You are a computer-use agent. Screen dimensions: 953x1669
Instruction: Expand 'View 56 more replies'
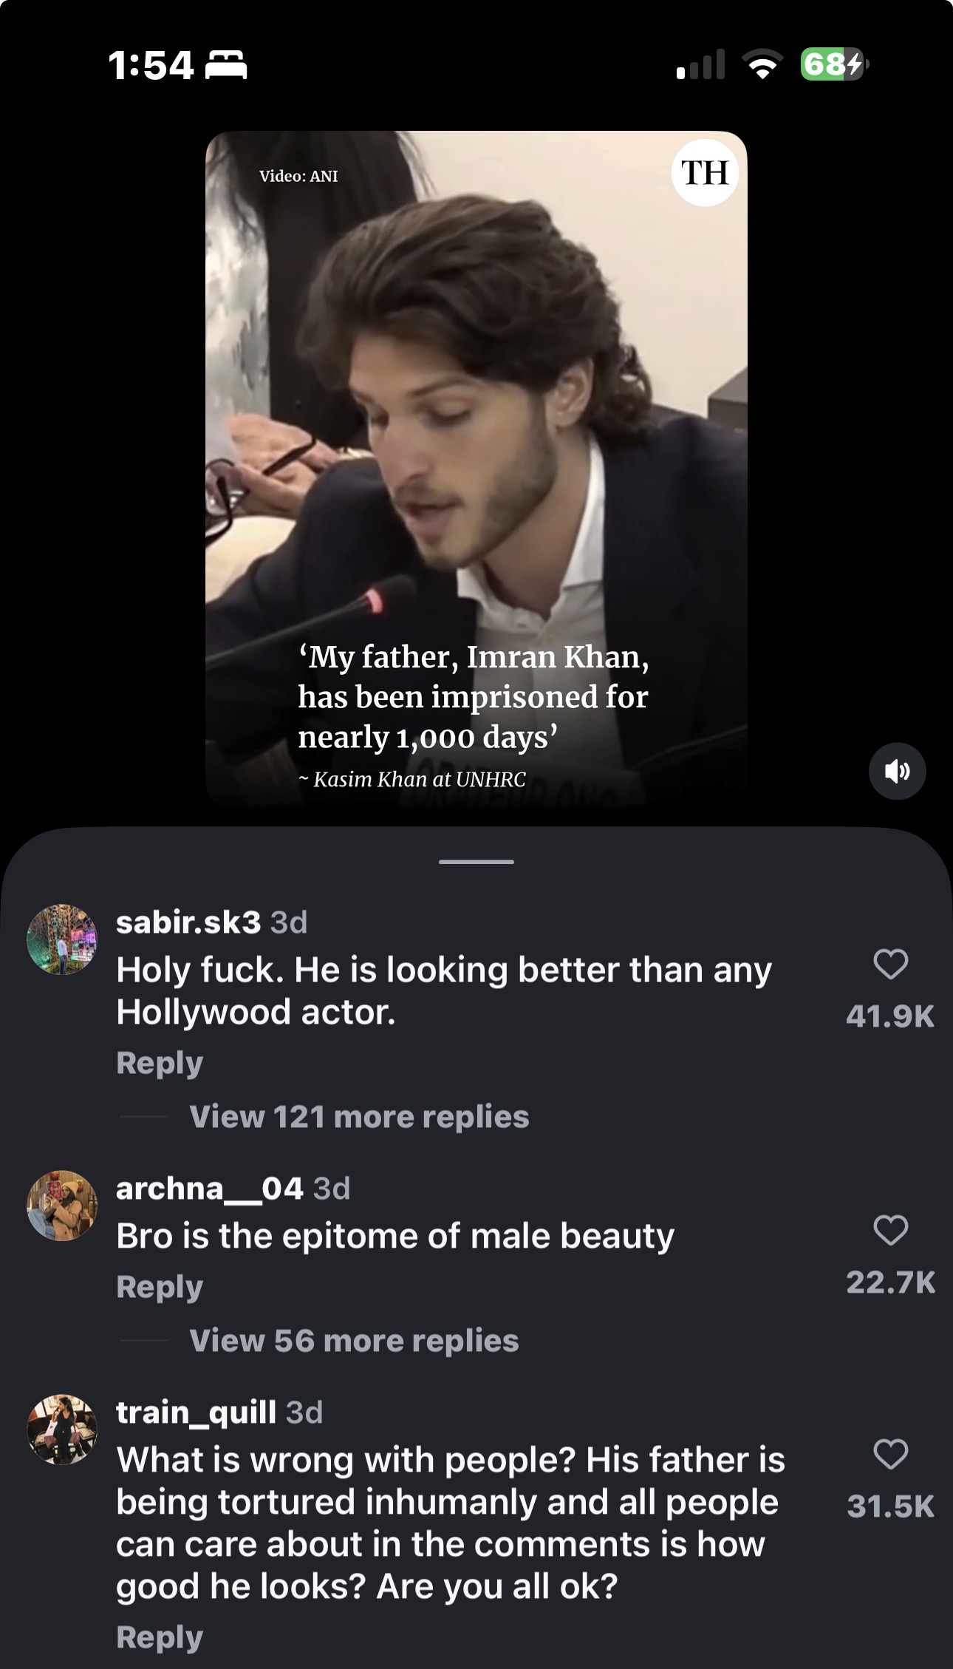[x=354, y=1340]
